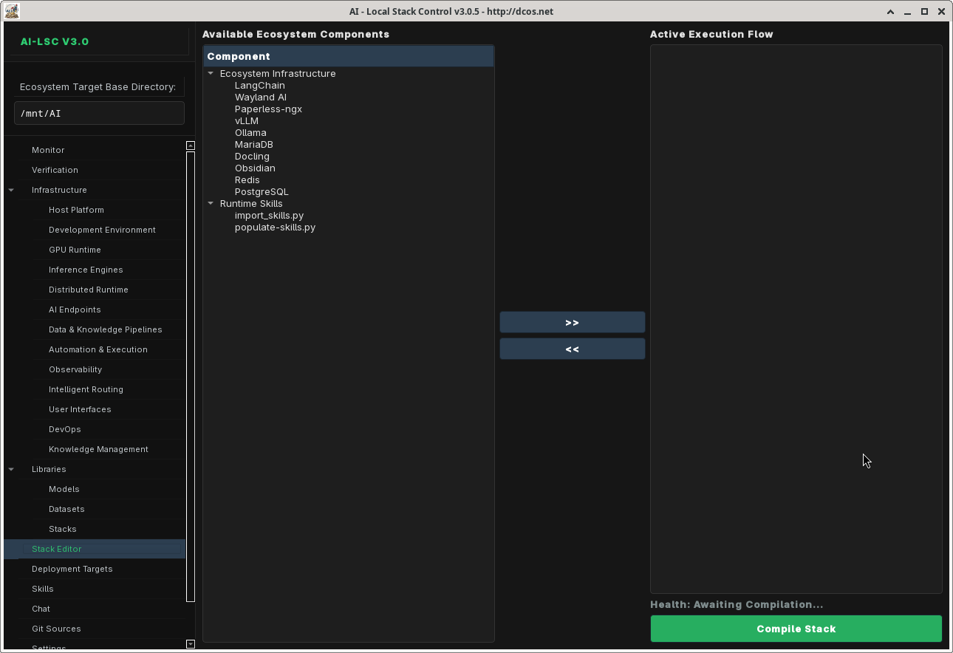953x653 pixels.
Task: Collapse the Infrastructure sidebar section
Action: (11, 190)
